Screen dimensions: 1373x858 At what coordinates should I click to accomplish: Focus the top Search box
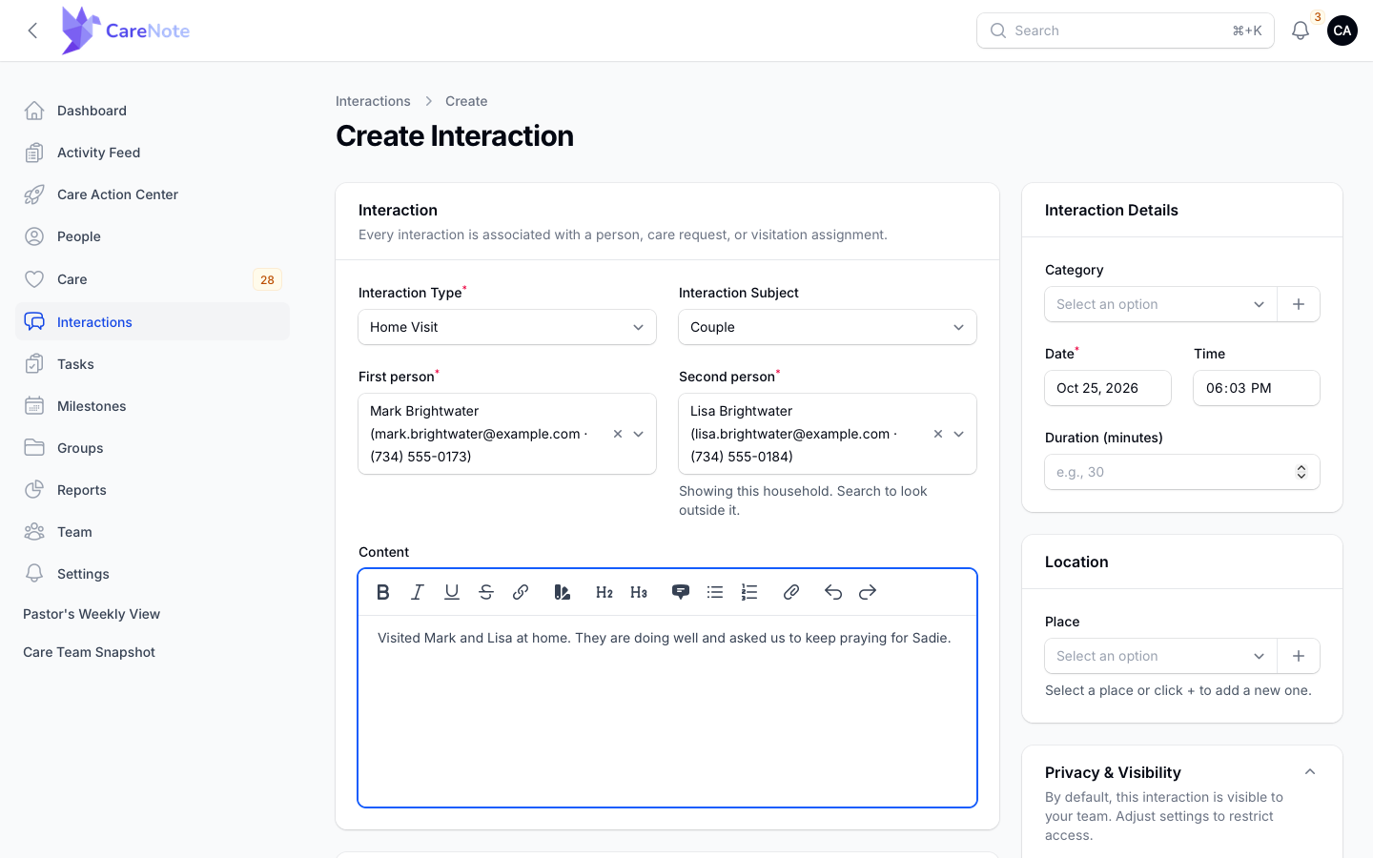(1125, 31)
